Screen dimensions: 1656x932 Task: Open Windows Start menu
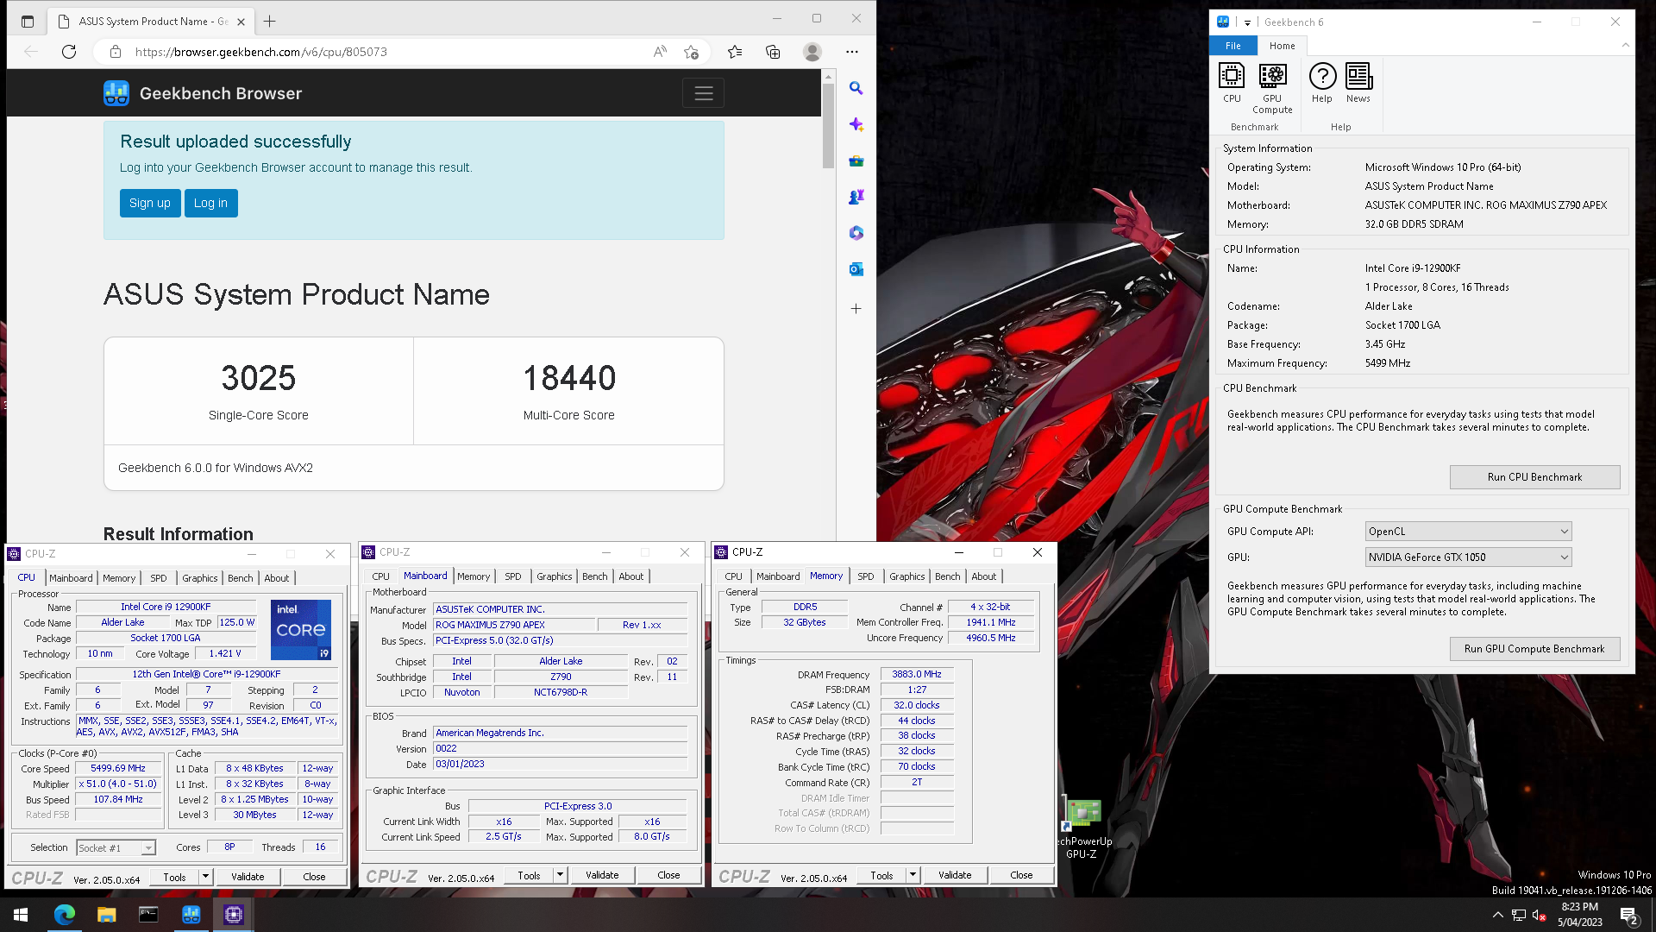pyautogui.click(x=21, y=915)
